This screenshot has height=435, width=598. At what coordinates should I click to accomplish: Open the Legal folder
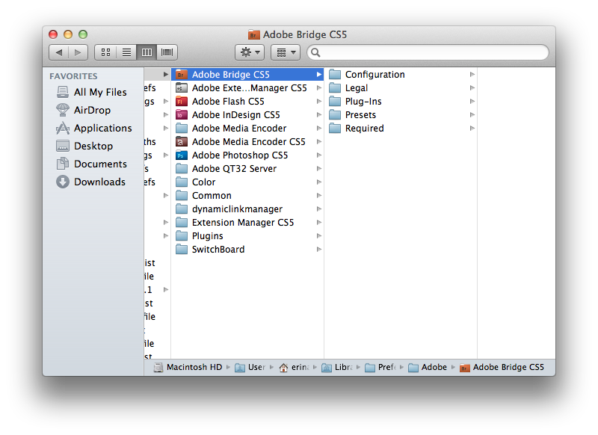pyautogui.click(x=401, y=87)
